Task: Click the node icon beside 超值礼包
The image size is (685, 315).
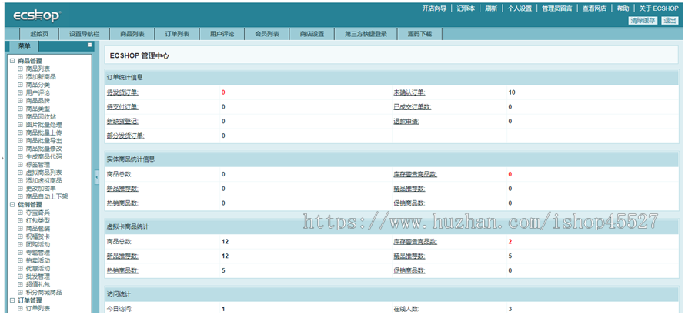Action: point(20,284)
